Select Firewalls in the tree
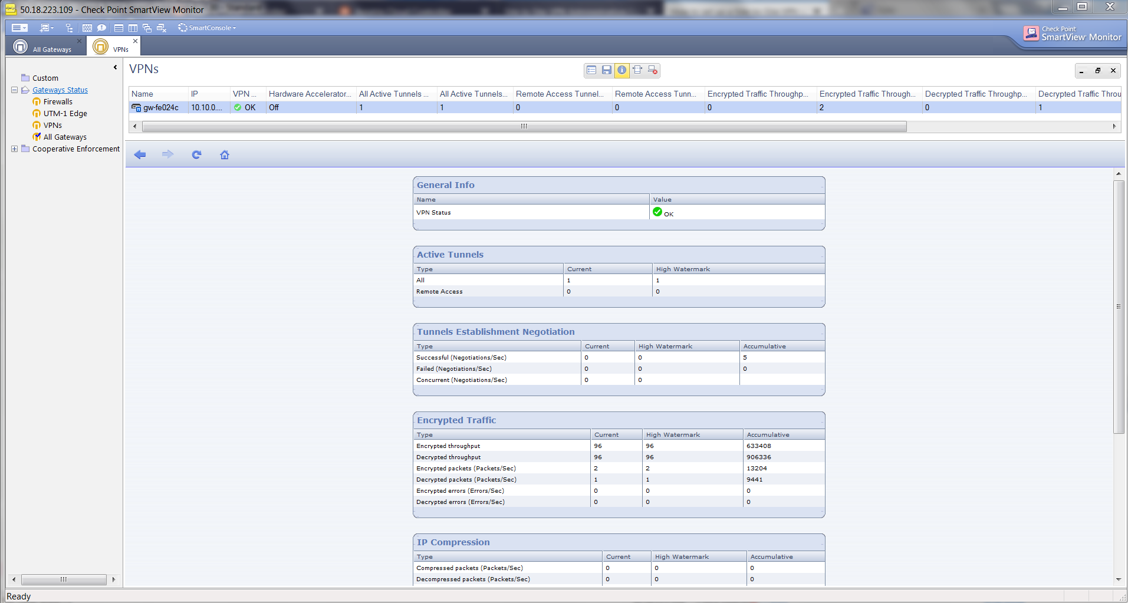This screenshot has height=603, width=1128. 58,102
